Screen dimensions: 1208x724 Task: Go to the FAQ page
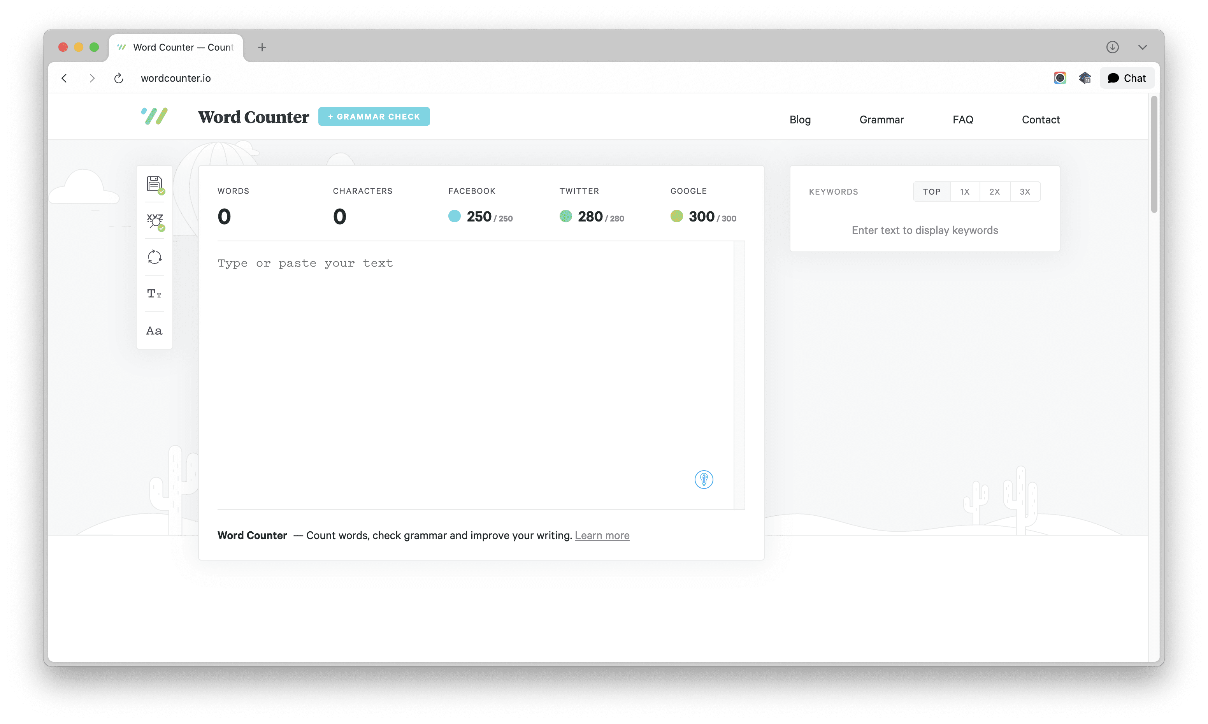963,119
